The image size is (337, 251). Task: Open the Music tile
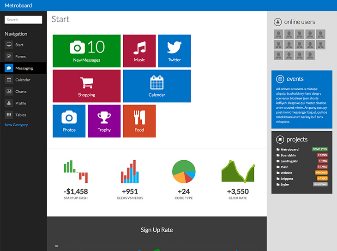[x=139, y=51]
